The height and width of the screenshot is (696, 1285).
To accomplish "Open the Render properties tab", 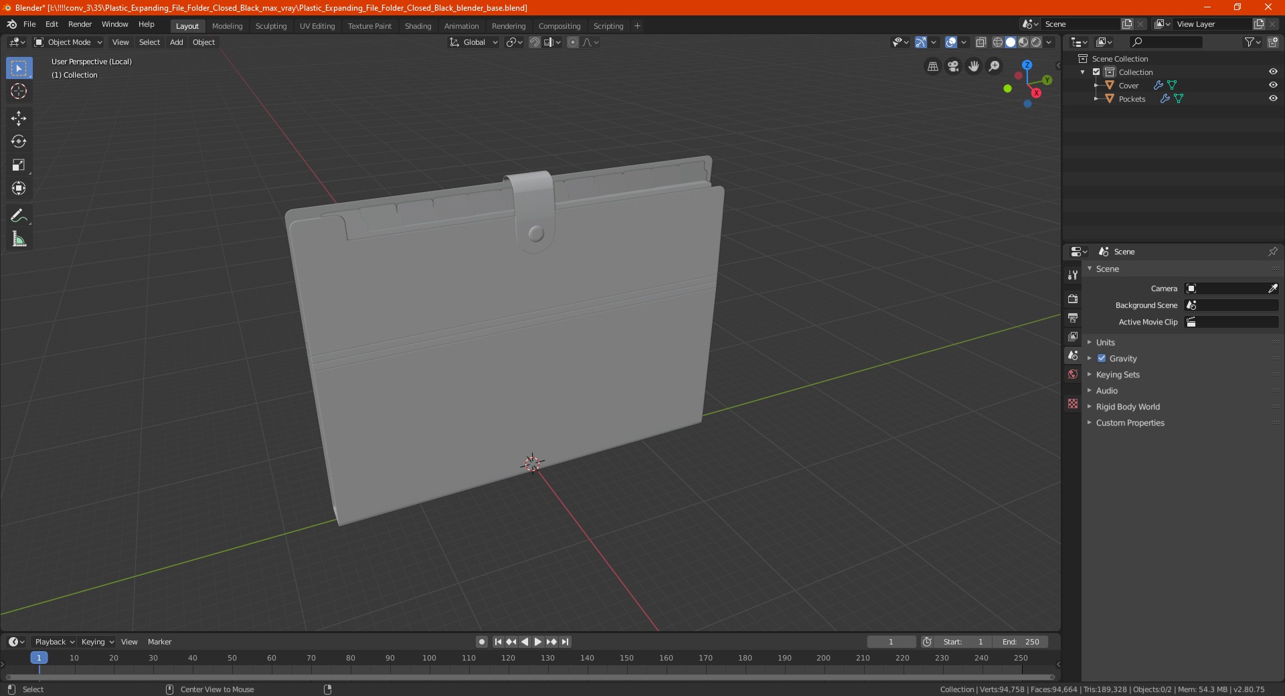I will [x=1073, y=298].
